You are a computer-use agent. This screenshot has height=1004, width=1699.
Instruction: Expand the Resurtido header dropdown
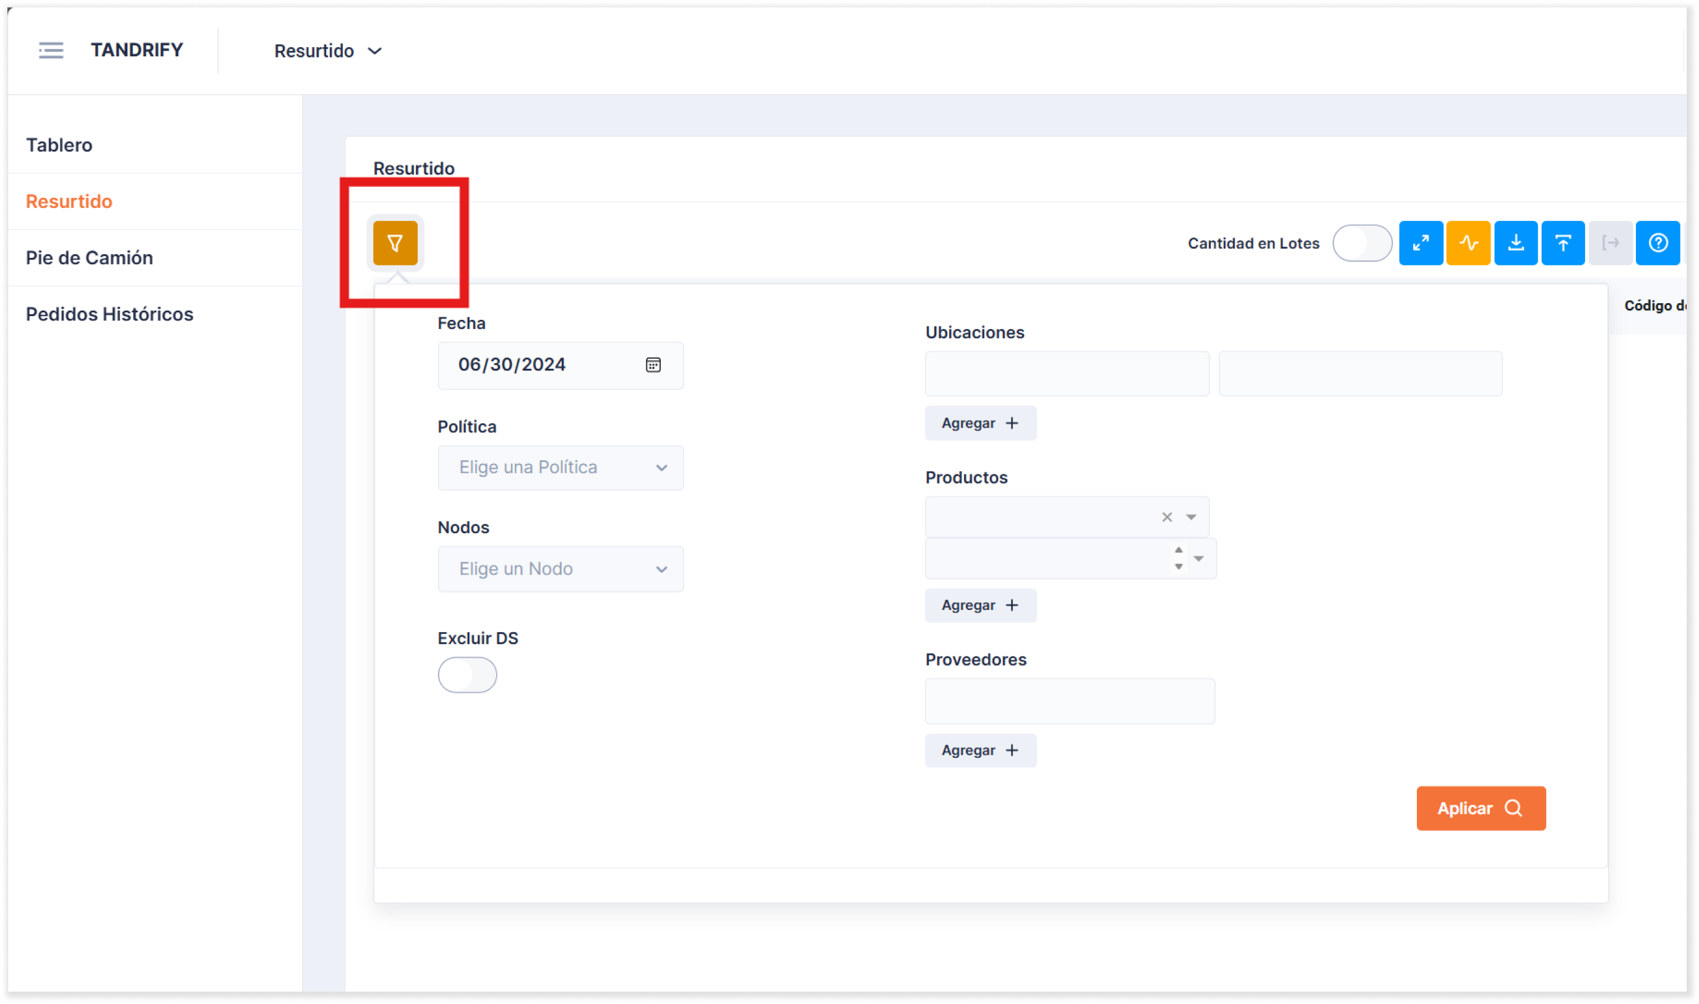pos(328,51)
